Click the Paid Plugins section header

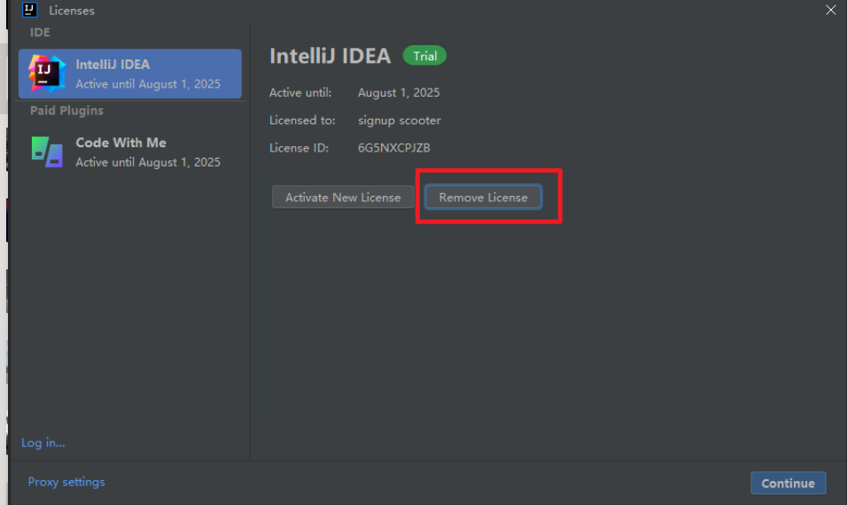pyautogui.click(x=66, y=111)
